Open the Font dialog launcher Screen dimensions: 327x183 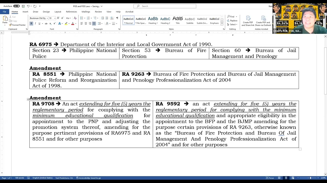point(77,29)
